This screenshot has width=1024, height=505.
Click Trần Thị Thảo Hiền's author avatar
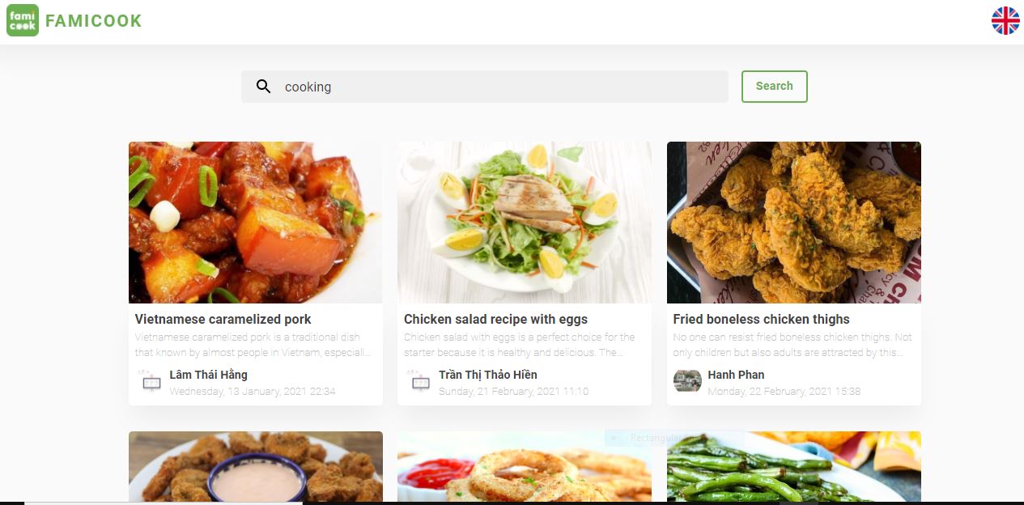[420, 381]
